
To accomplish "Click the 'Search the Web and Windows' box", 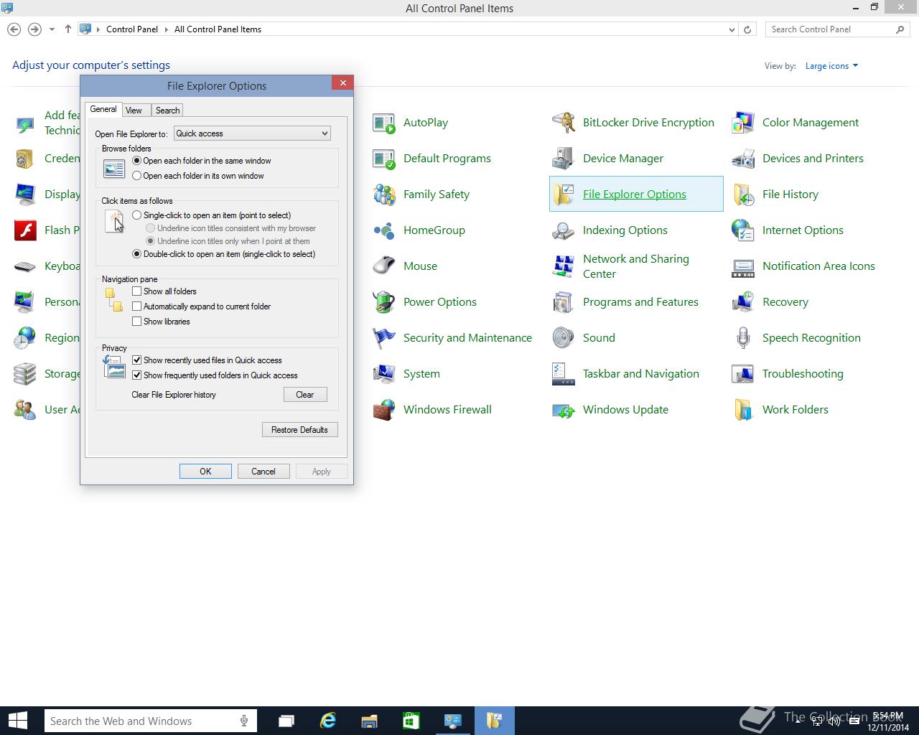I will [x=150, y=721].
